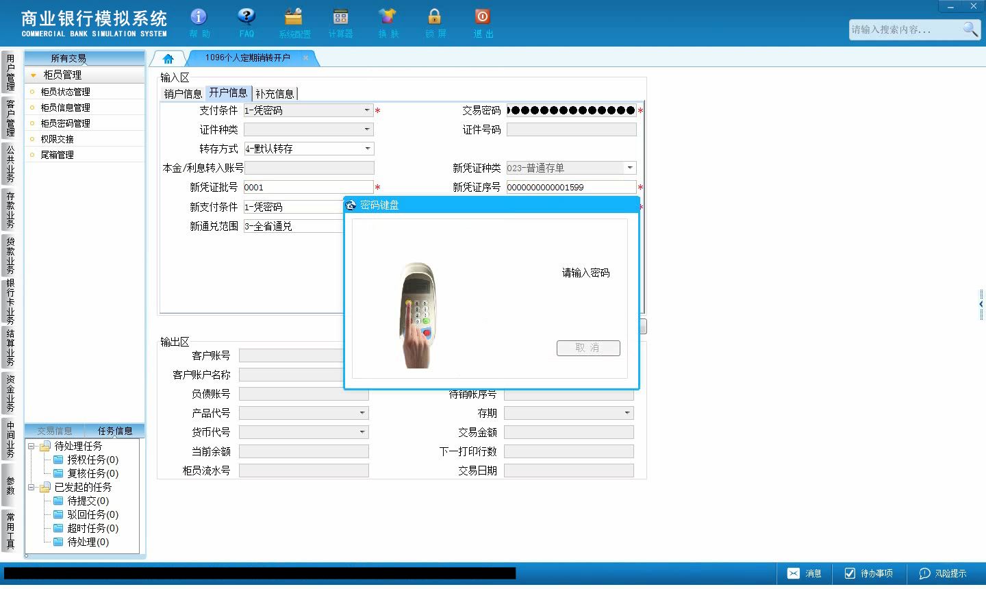Open the 帮助 help icon
This screenshot has width=986, height=589.
[x=199, y=16]
